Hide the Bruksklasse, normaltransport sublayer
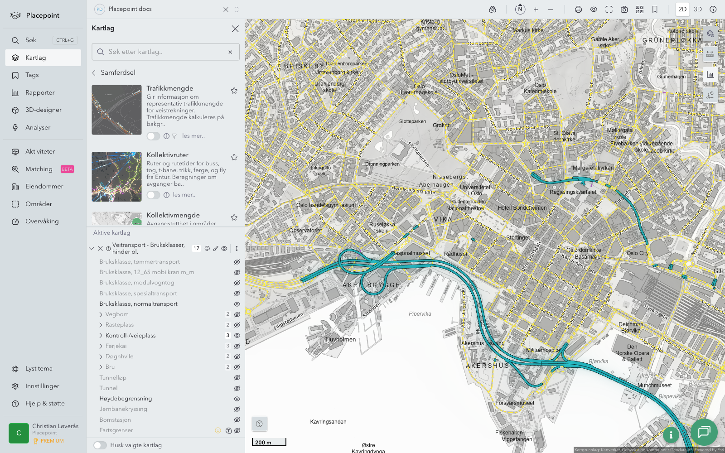Image resolution: width=725 pixels, height=453 pixels. tap(237, 304)
